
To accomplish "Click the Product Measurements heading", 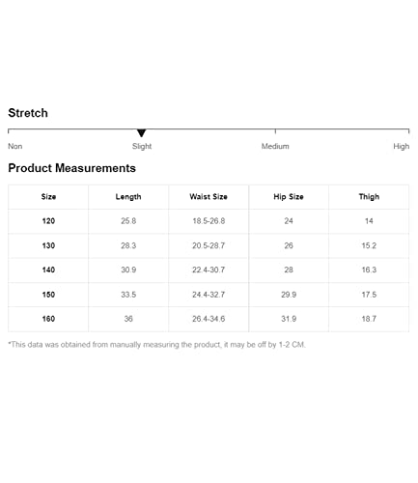I will [71, 168].
